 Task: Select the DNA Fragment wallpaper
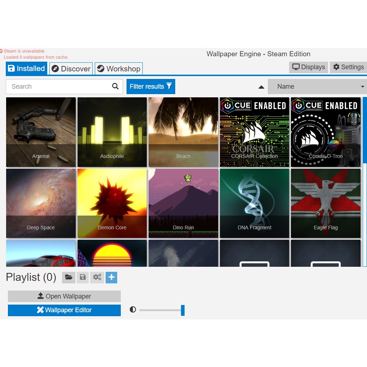click(255, 203)
